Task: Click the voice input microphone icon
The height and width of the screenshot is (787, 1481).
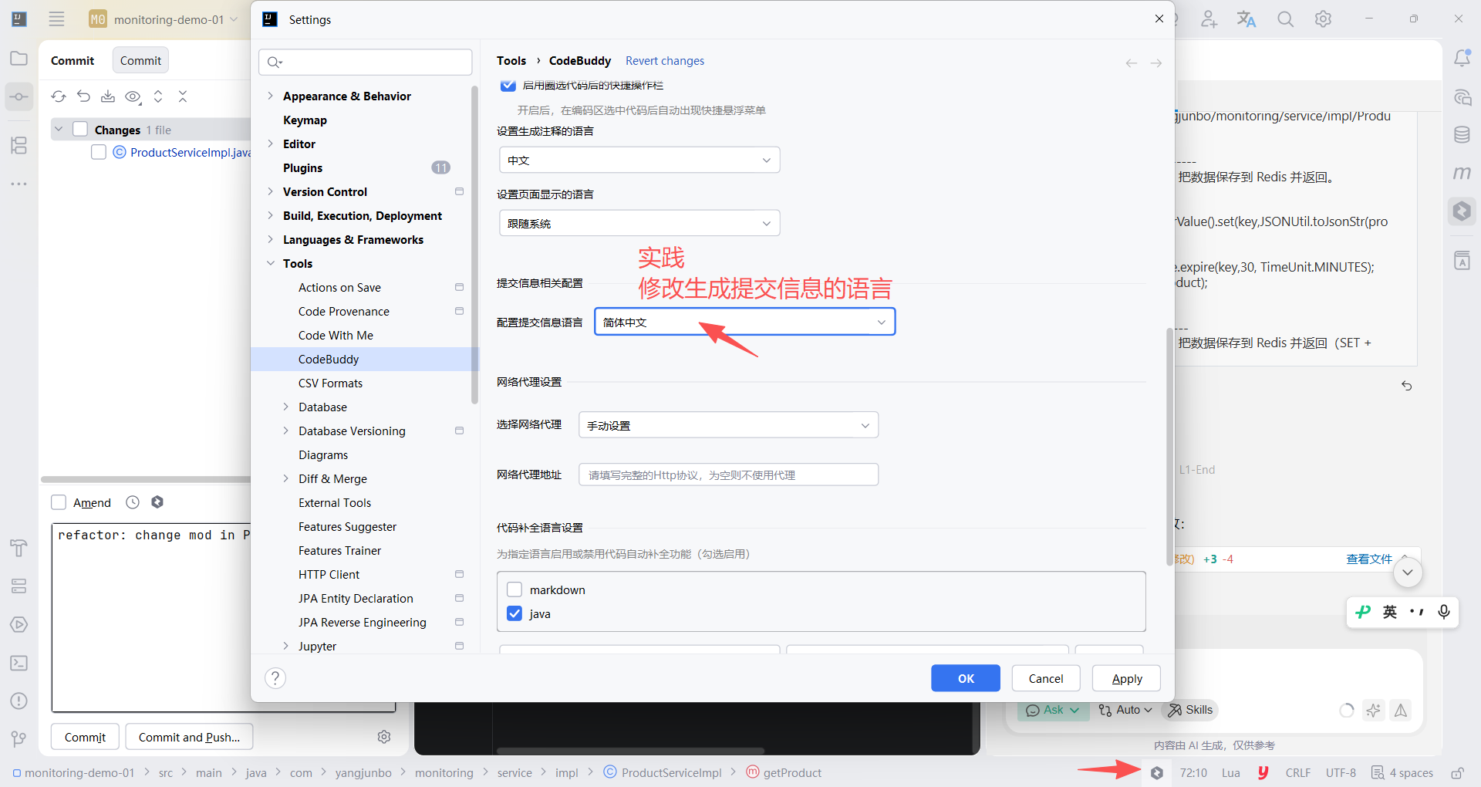Action: tap(1444, 612)
